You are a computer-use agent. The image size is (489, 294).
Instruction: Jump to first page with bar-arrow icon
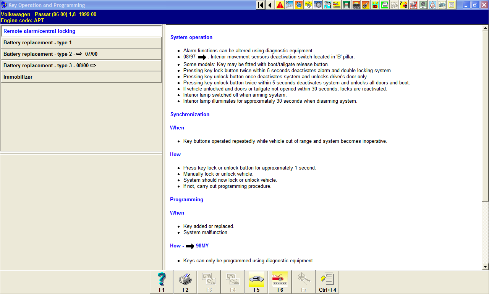coord(261,5)
